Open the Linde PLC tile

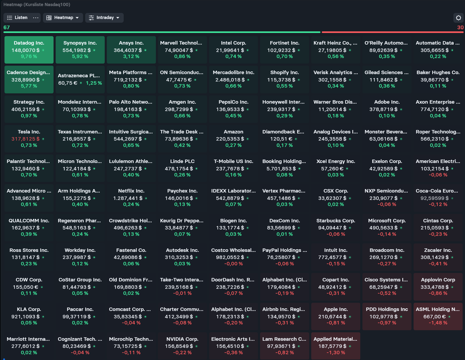[183, 168]
